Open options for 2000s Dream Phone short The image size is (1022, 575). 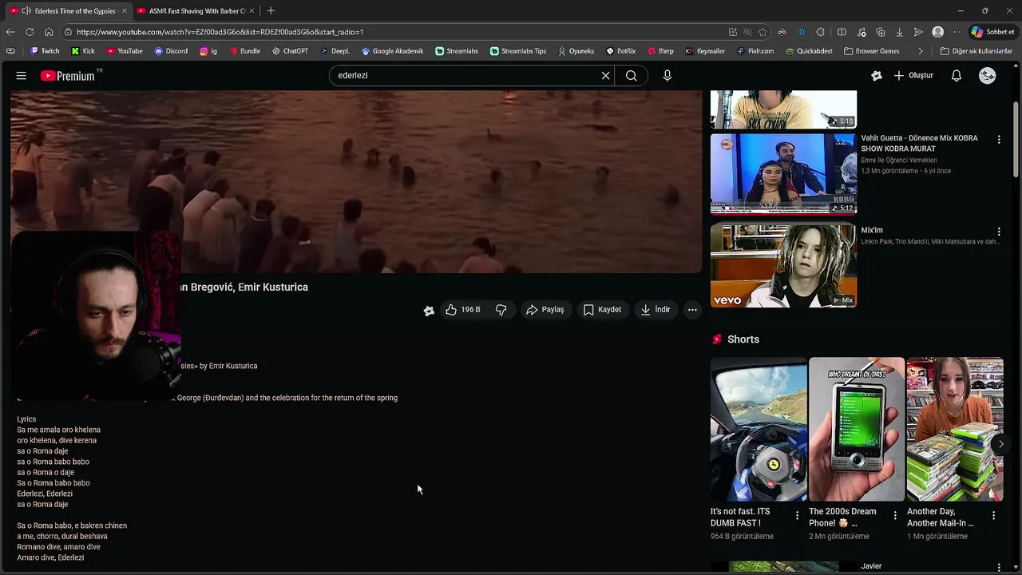(x=895, y=515)
